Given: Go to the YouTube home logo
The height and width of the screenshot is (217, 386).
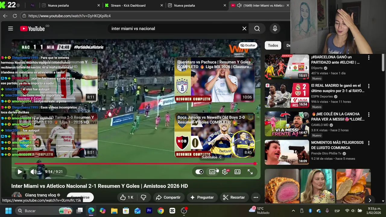Looking at the screenshot, I should 32,29.
